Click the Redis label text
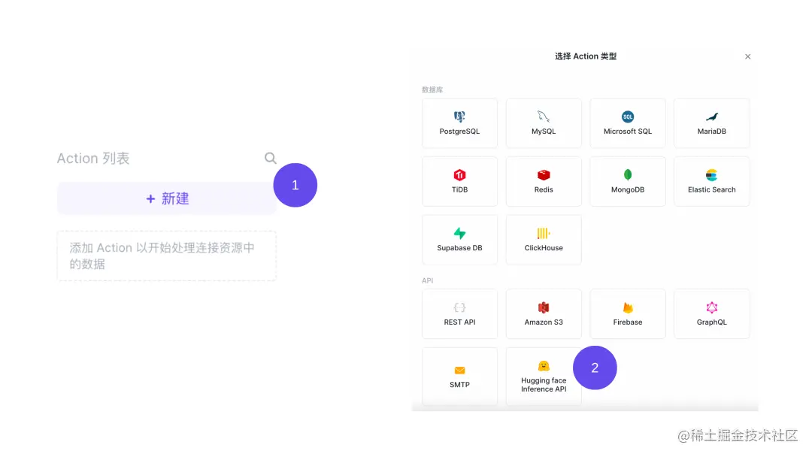 point(544,190)
